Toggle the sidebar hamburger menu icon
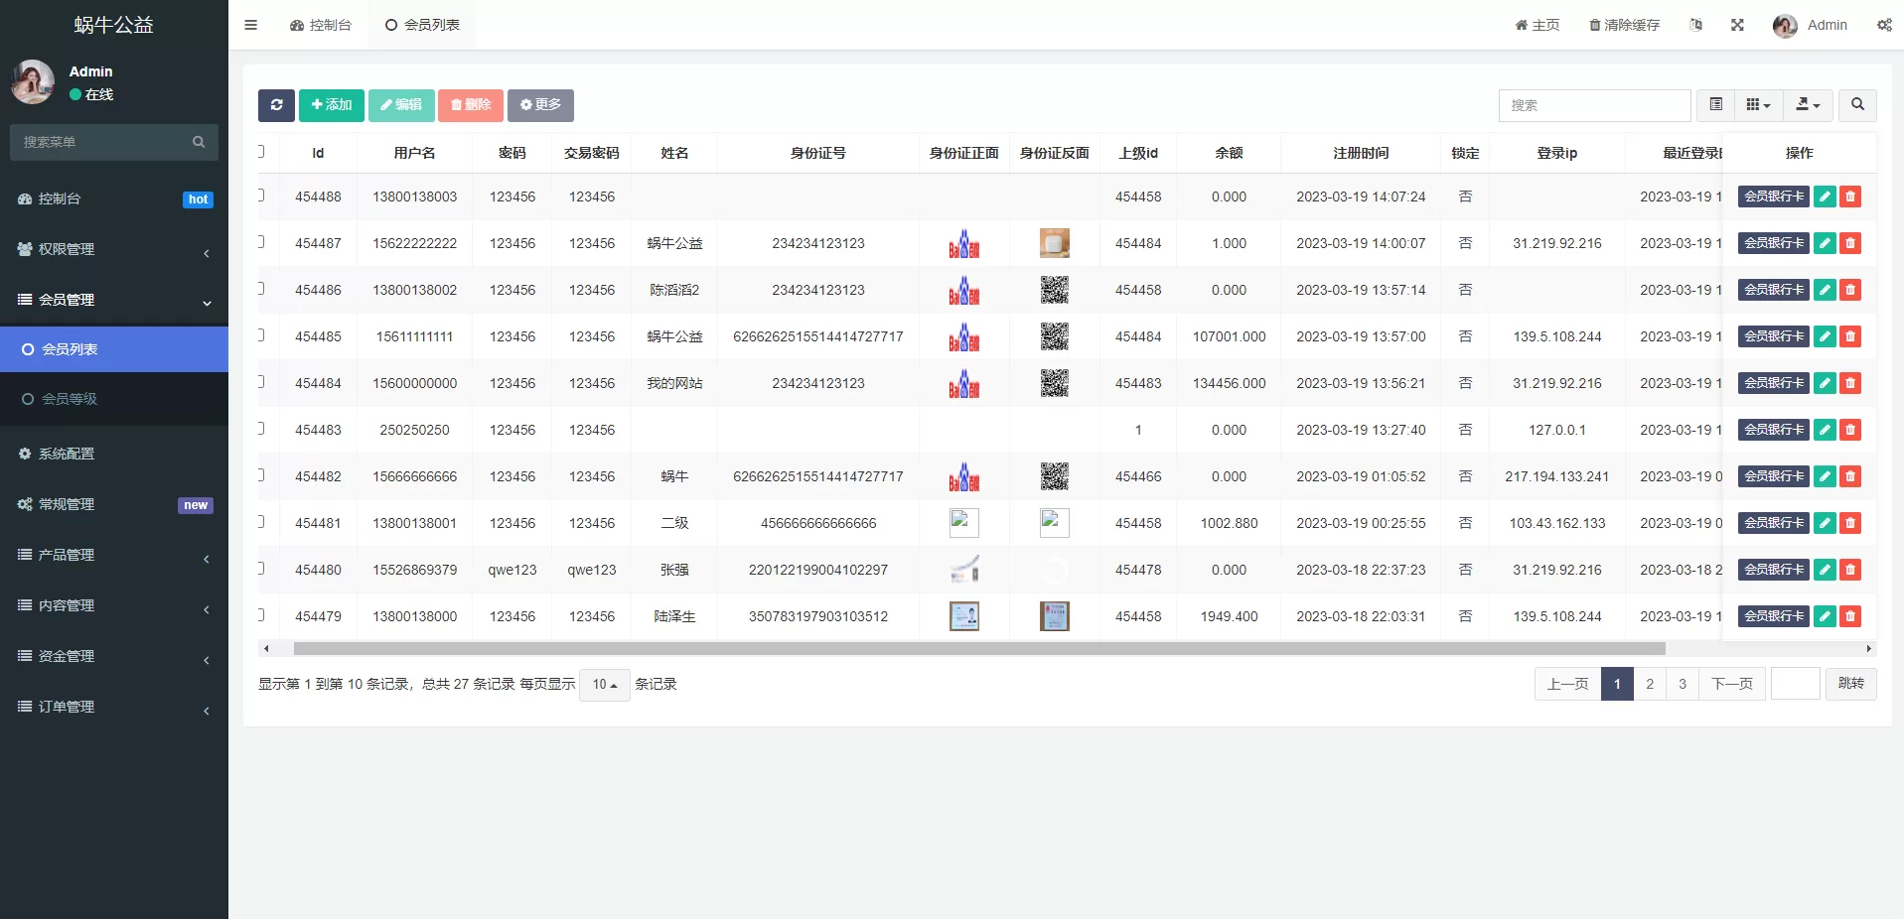 [x=250, y=25]
